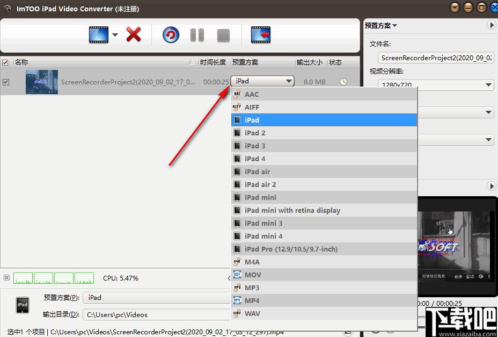
Task: Click the MP4 format icon
Action: coord(237,300)
